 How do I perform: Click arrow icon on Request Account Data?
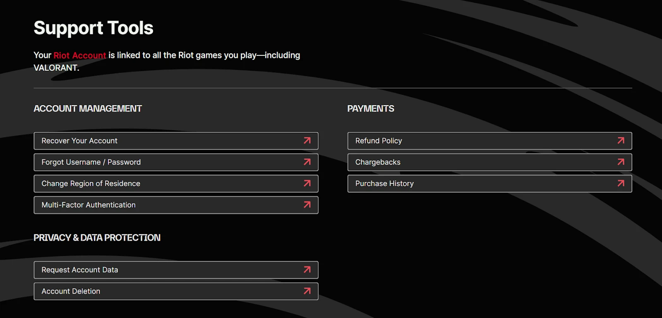click(307, 270)
